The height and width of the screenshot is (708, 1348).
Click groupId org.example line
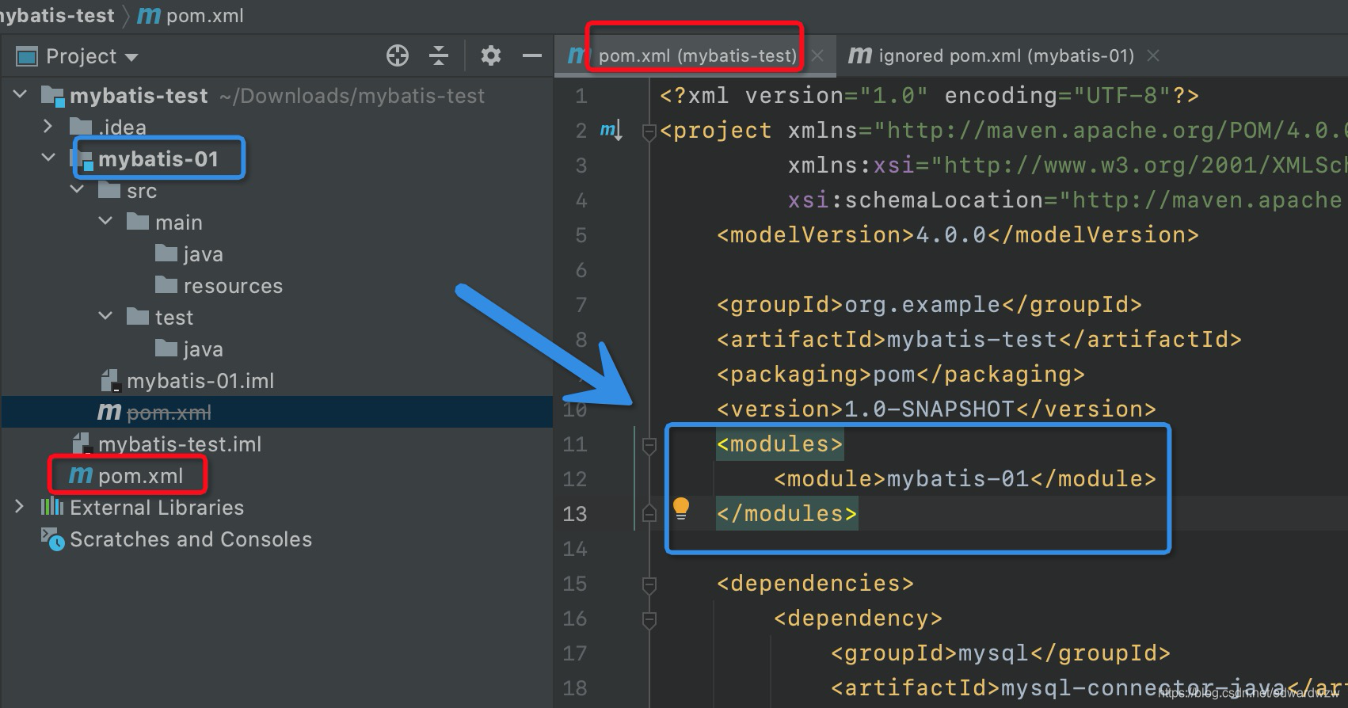(x=929, y=305)
